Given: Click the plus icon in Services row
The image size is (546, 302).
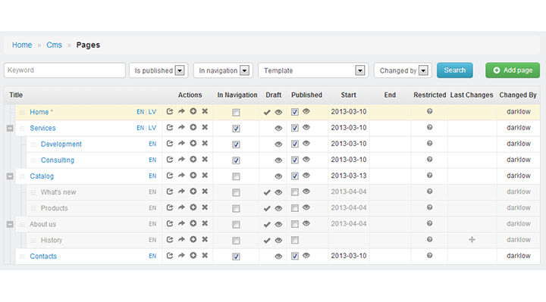Looking at the screenshot, I should tap(193, 128).
